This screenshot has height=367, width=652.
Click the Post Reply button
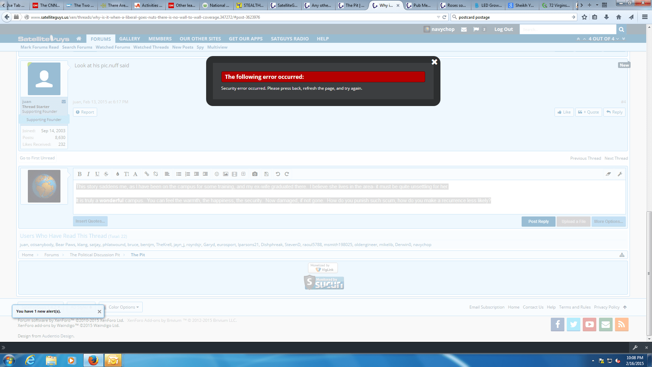(x=538, y=222)
